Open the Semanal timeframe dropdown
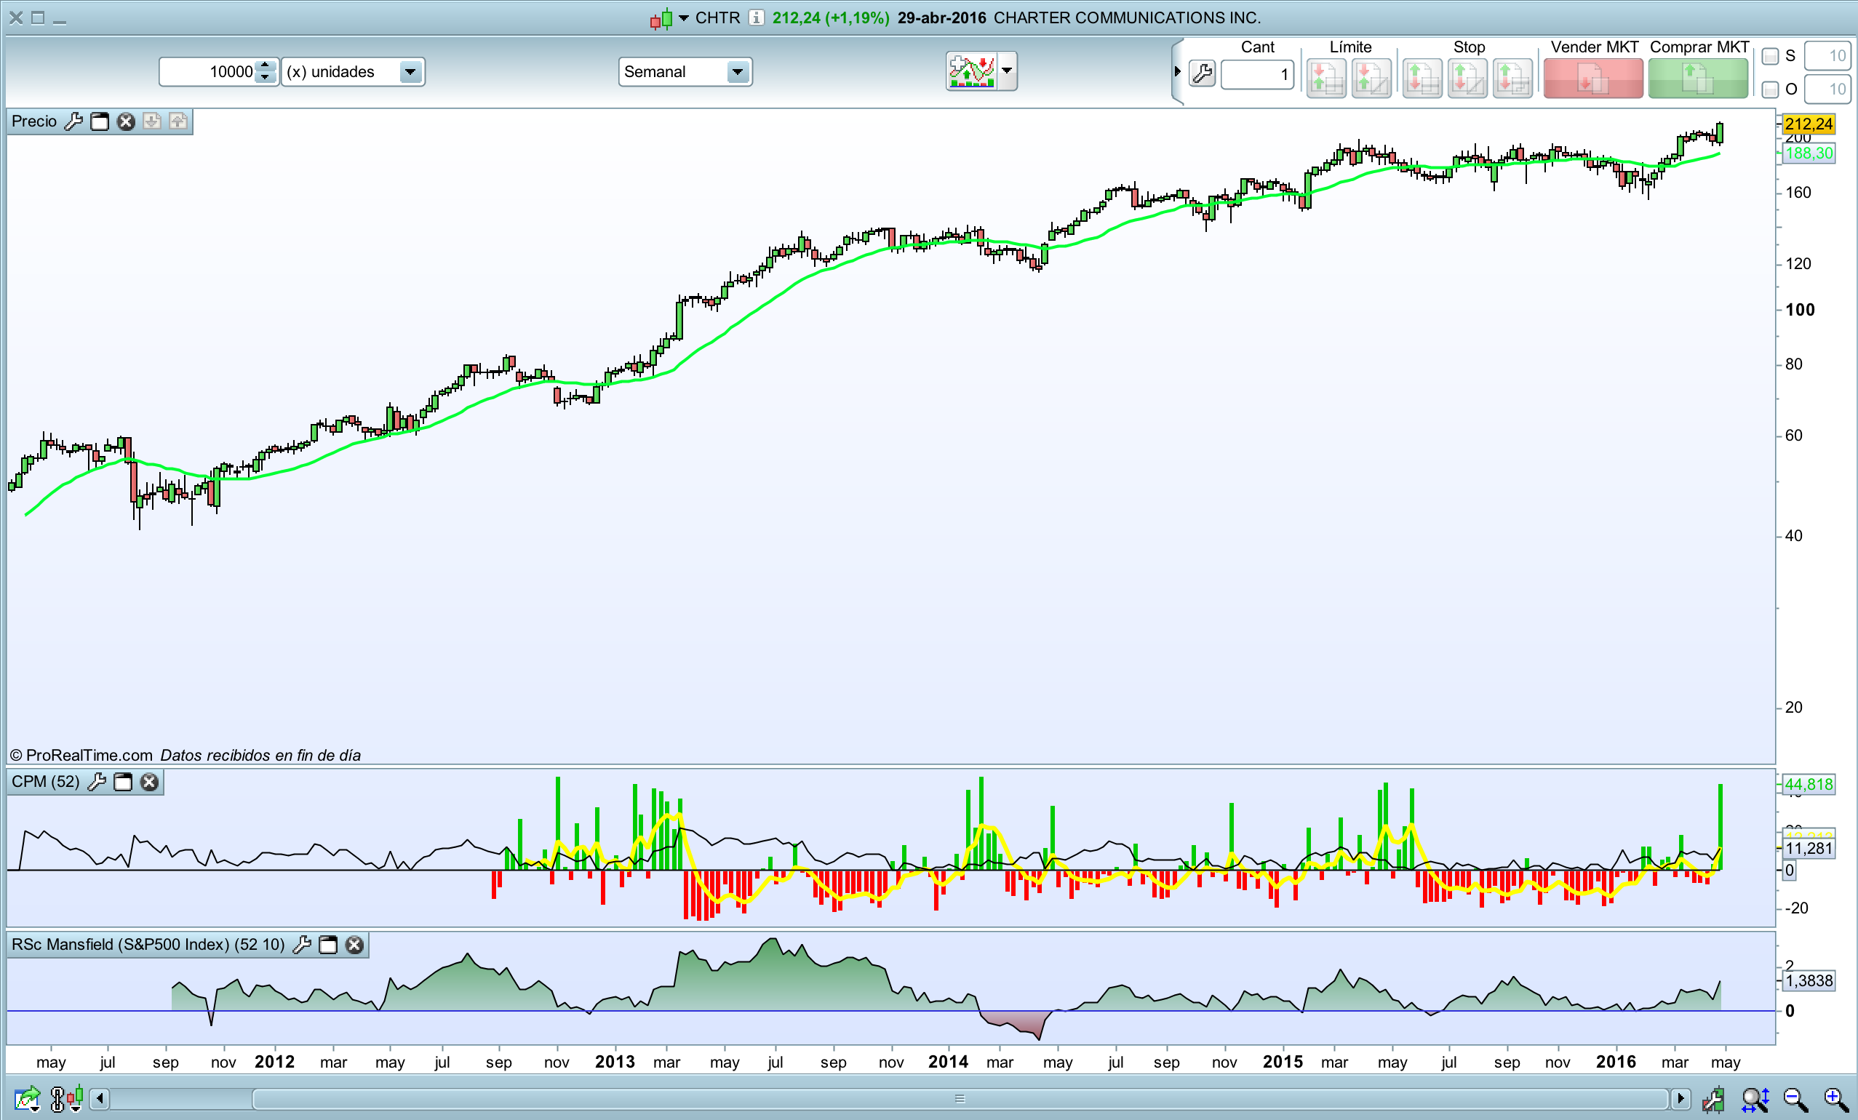The image size is (1858, 1120). coord(737,72)
